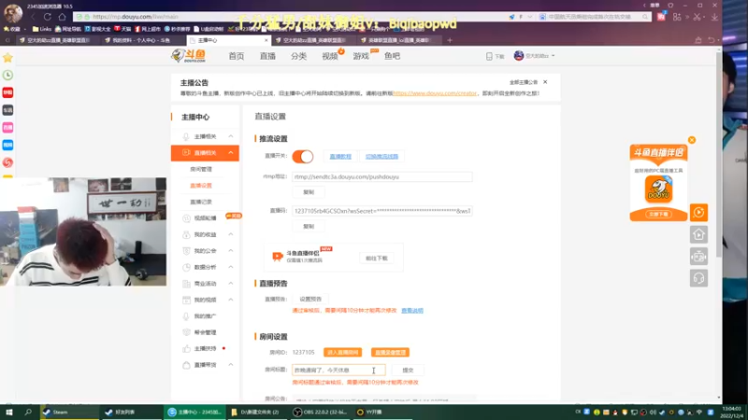Go to 鱼吧 in the top navigation
This screenshot has height=420, width=748.
click(x=392, y=56)
